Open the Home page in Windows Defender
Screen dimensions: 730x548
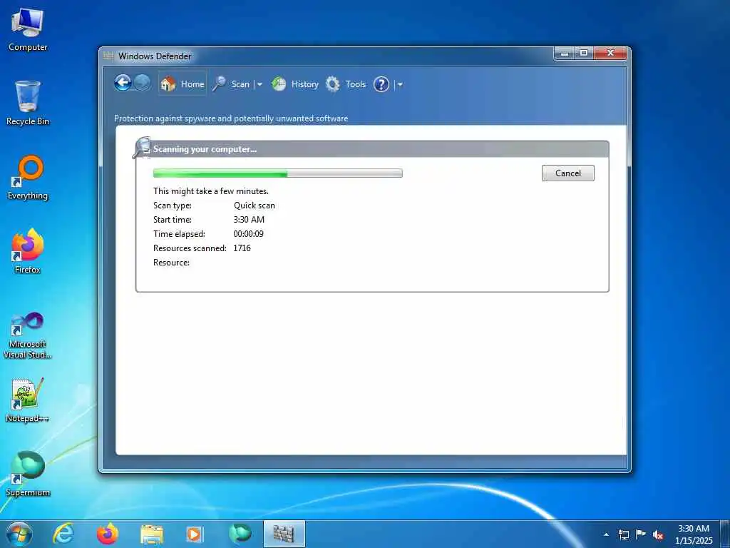click(x=182, y=84)
